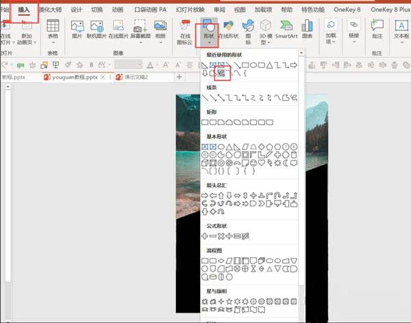The height and width of the screenshot is (323, 411).
Task: Select the straight line in 线条 section
Action: 205,98
